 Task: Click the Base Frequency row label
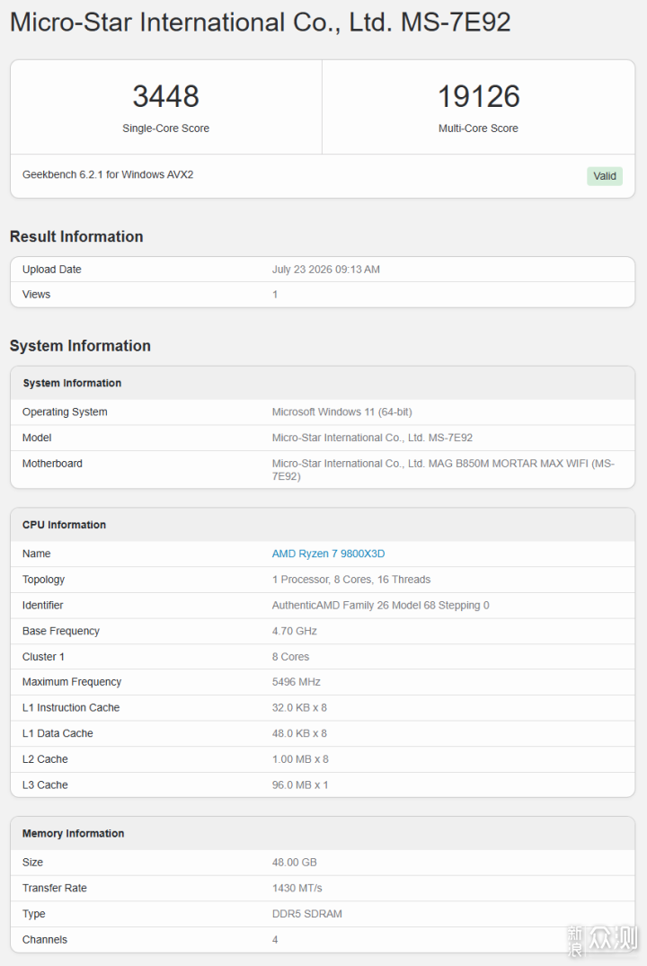[x=61, y=631]
